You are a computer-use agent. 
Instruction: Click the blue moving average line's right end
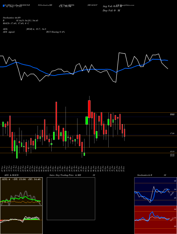coord(167,60)
